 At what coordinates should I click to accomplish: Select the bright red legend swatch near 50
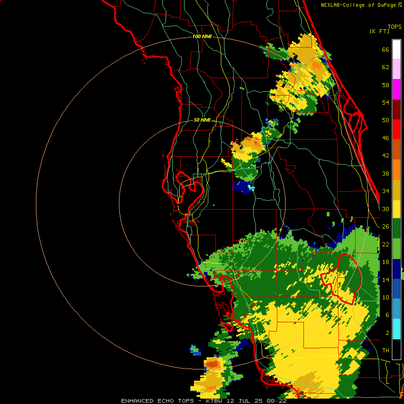click(x=396, y=129)
